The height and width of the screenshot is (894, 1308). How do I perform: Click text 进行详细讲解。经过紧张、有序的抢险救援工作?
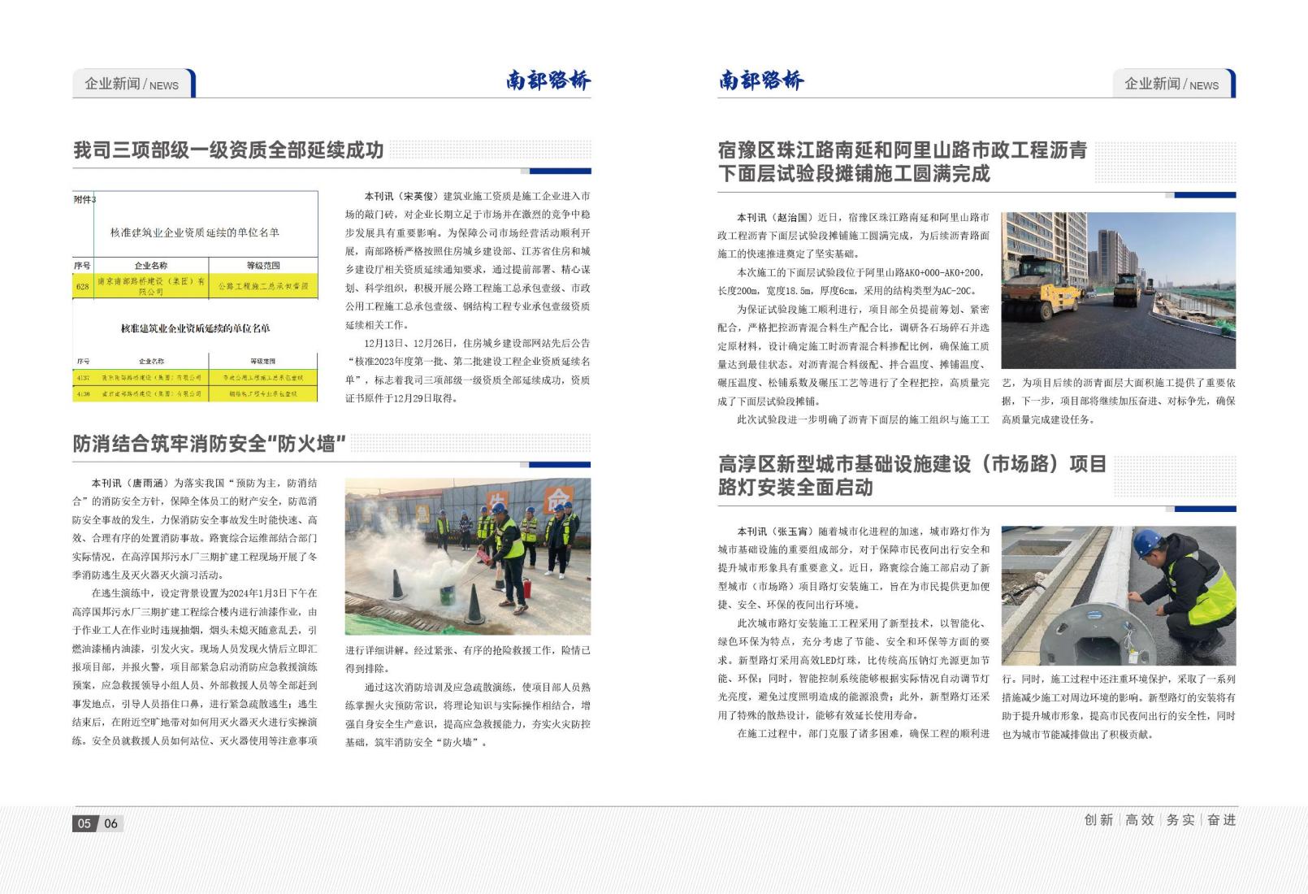coord(450,651)
